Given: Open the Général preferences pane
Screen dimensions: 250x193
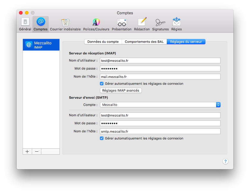Looking at the screenshot, I should point(25,24).
